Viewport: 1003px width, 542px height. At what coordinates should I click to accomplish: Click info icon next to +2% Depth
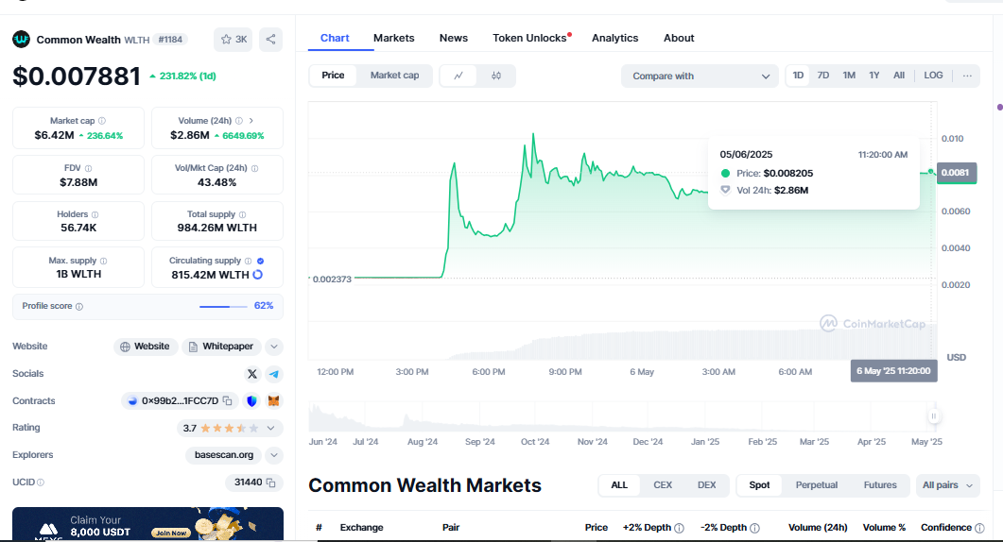[x=680, y=528]
